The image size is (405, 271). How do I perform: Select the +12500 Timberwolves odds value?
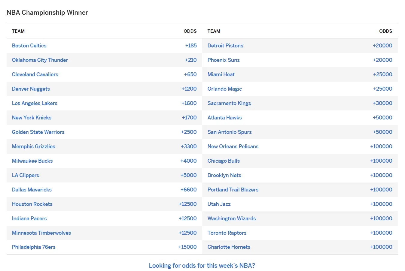[x=188, y=233]
